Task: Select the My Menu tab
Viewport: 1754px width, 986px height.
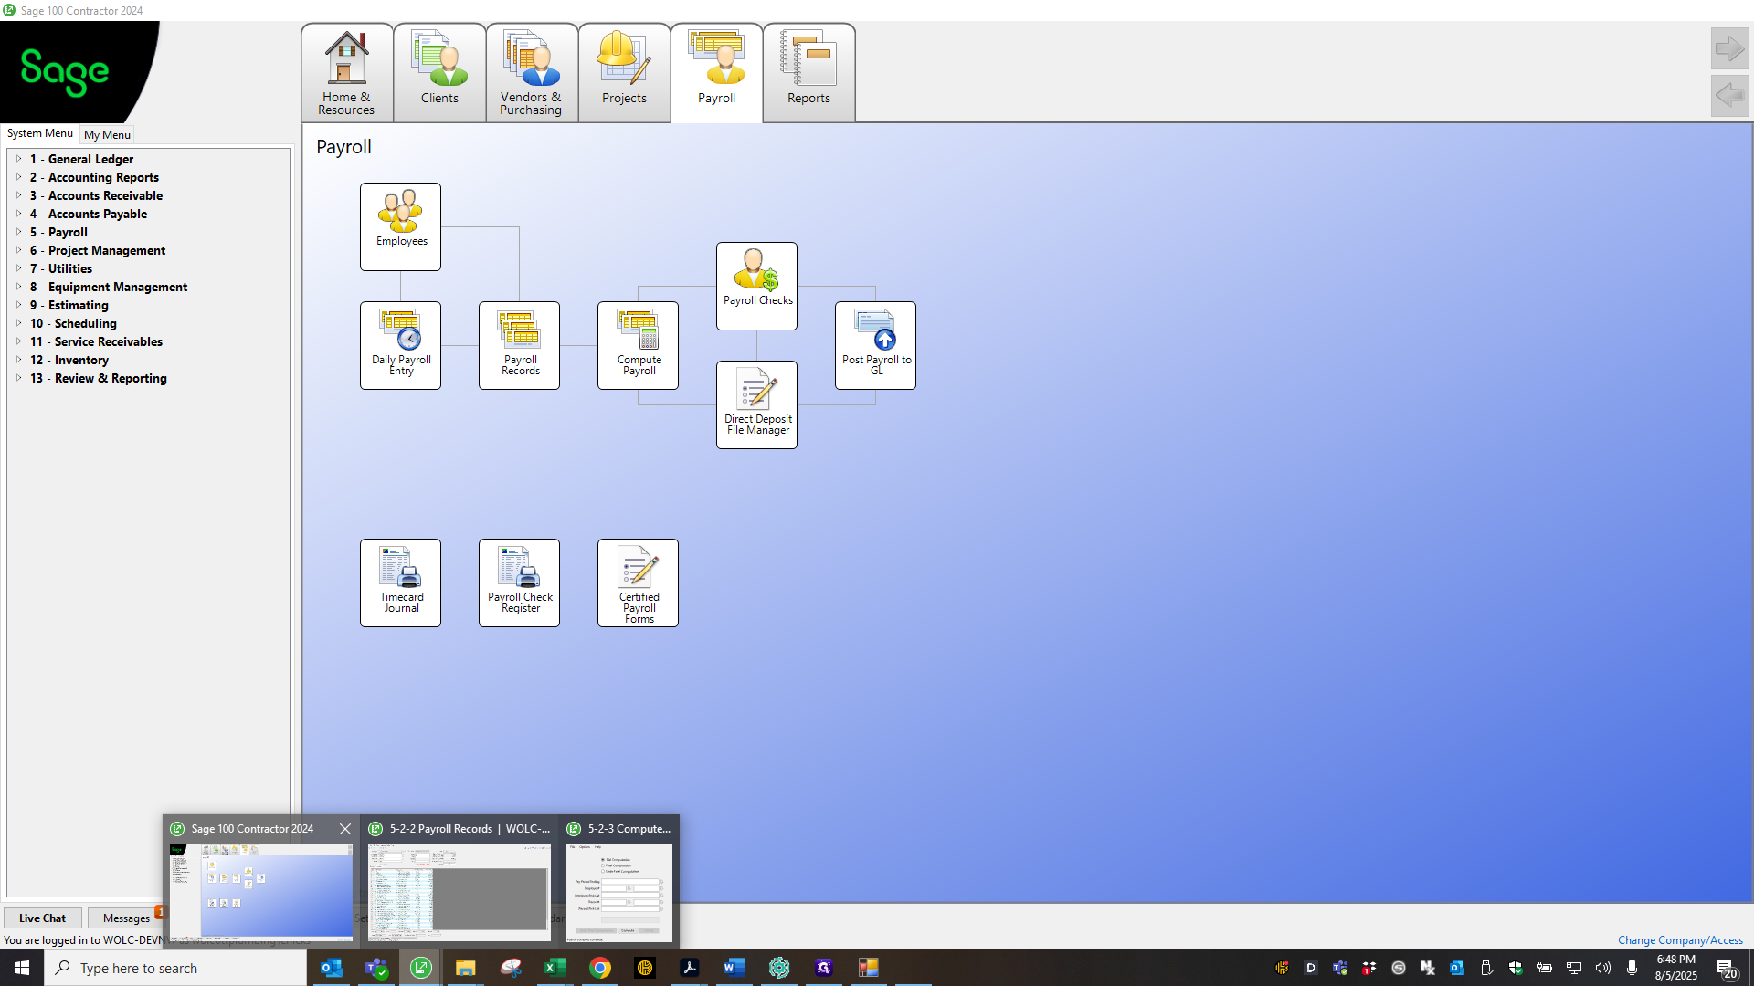Action: 107,134
